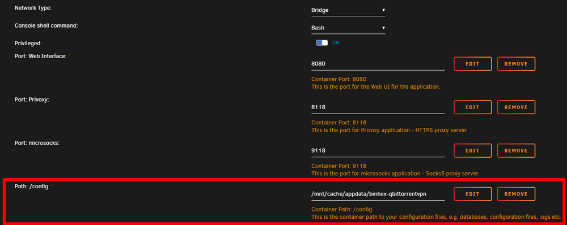Screen dimensions: 567x225
Task: Click the Privoxy HTTPS proxy description text
Action: tap(390, 130)
